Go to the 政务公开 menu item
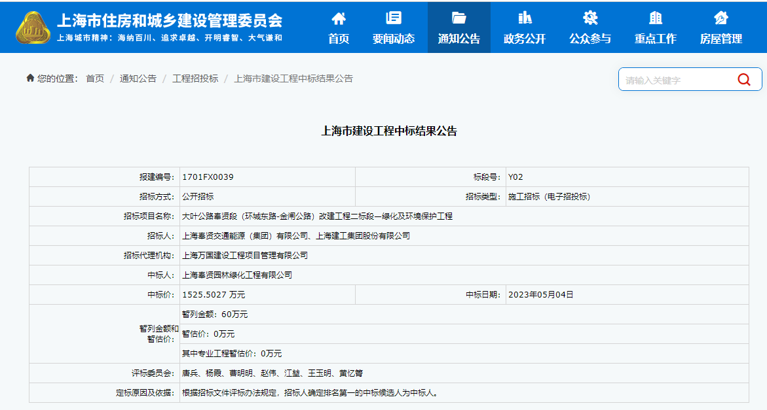The image size is (767, 410). pos(524,39)
